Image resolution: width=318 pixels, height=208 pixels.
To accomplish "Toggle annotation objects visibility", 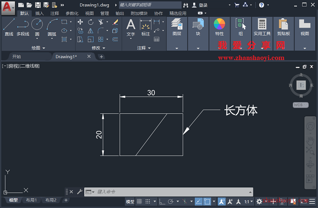I will (222, 201).
